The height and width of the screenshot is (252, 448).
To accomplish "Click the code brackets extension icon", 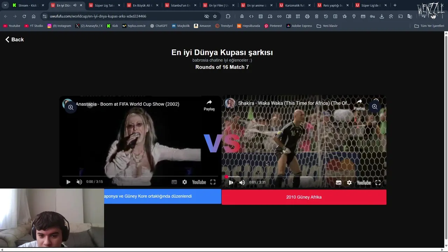I will tap(251, 16).
